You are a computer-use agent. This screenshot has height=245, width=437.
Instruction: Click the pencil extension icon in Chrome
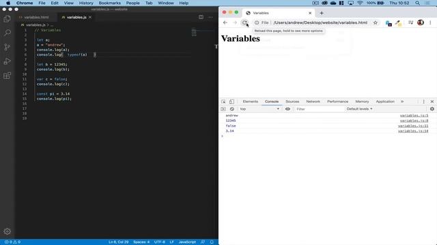click(x=398, y=23)
